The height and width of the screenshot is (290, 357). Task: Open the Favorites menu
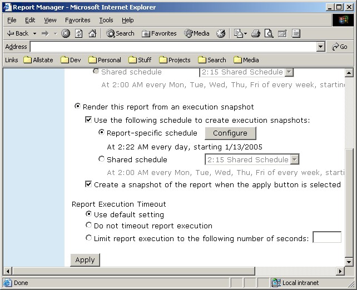click(x=78, y=20)
